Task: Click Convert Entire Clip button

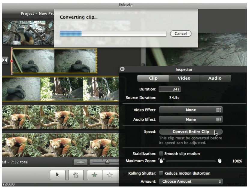Action: 191,132
